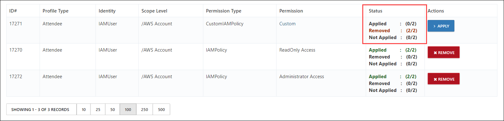504x121 pixels.
Task: Remove the Administrator Access permission
Action: (x=443, y=79)
